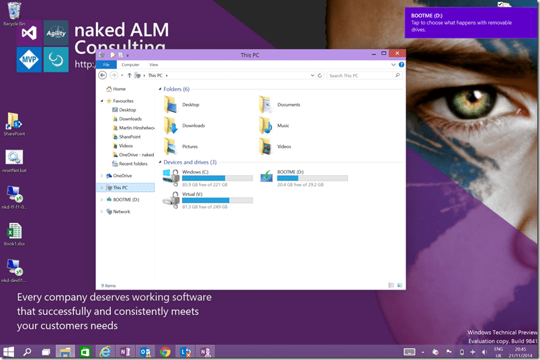Click the Properties quick access toolbar icon

(x=113, y=55)
